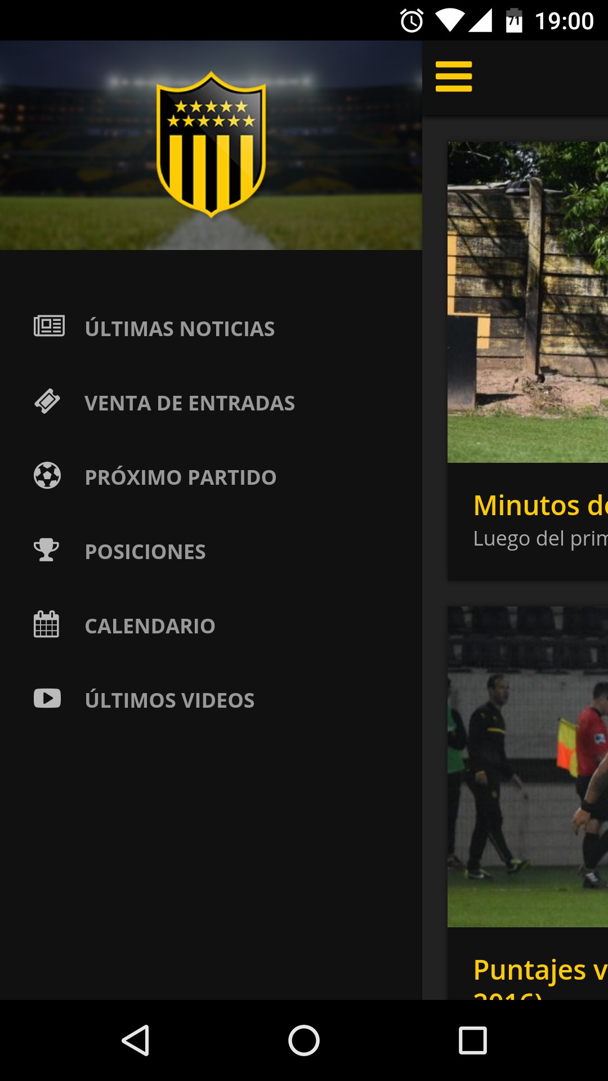Click the video play icon

tap(47, 698)
